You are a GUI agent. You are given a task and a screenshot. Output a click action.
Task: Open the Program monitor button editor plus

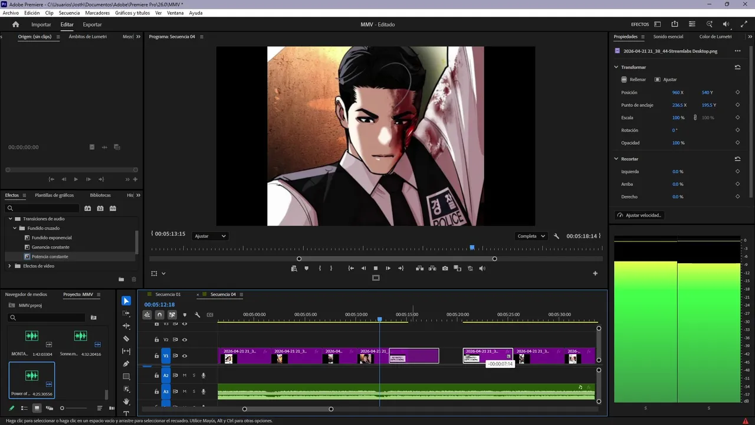[x=595, y=273]
